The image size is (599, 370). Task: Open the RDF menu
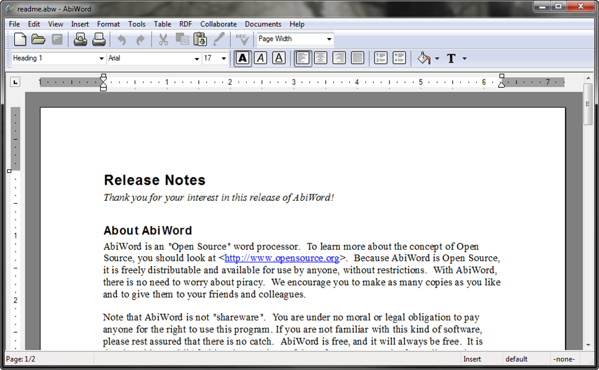[186, 24]
